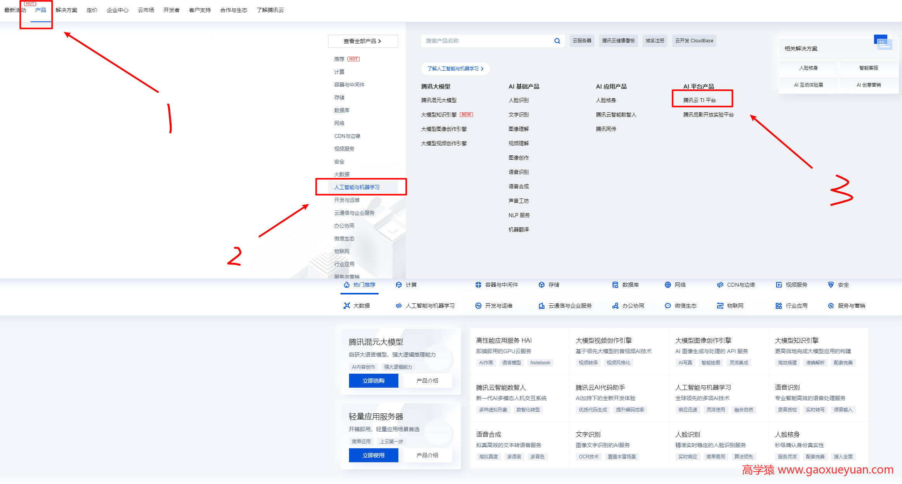Select the 热门推荐 flame icon
Image resolution: width=902 pixels, height=484 pixels.
pyautogui.click(x=347, y=285)
